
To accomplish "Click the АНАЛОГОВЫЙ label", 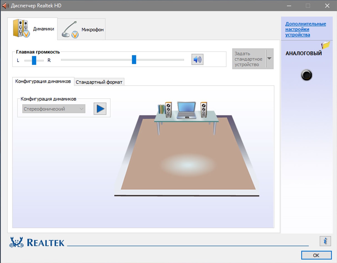I will coord(304,53).
